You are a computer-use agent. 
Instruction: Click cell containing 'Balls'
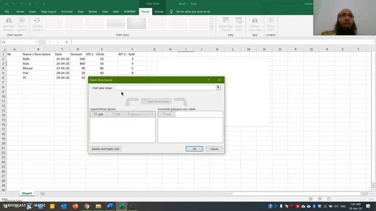[38, 59]
